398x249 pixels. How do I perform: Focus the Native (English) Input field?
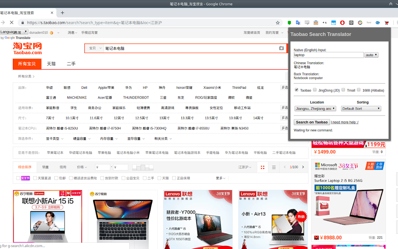(x=328, y=55)
